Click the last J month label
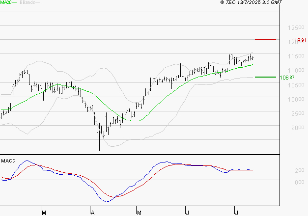 (236, 213)
